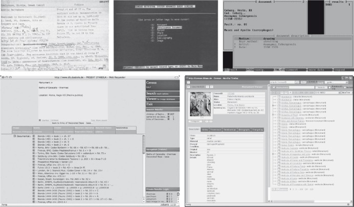Select 'Baths of Caracalla - thermae' in Navigation history
The height and width of the screenshot is (207, 354).
tap(161, 154)
